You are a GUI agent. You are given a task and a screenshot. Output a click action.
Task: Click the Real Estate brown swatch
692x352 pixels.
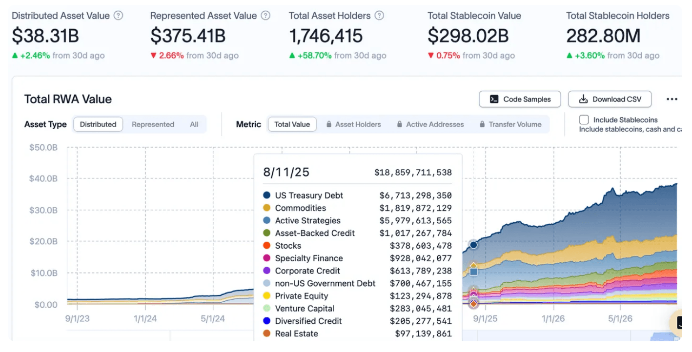(266, 333)
